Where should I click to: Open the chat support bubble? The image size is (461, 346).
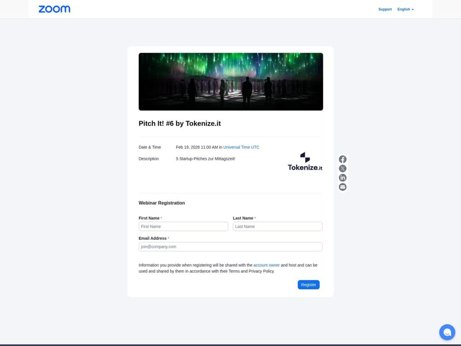[447, 332]
